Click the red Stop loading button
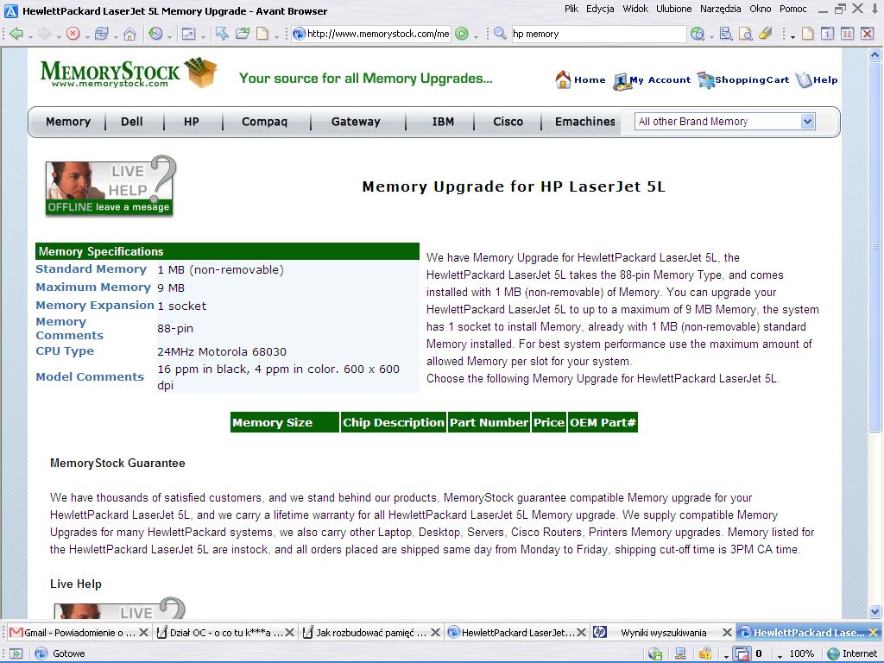Image resolution: width=884 pixels, height=663 pixels. (73, 34)
